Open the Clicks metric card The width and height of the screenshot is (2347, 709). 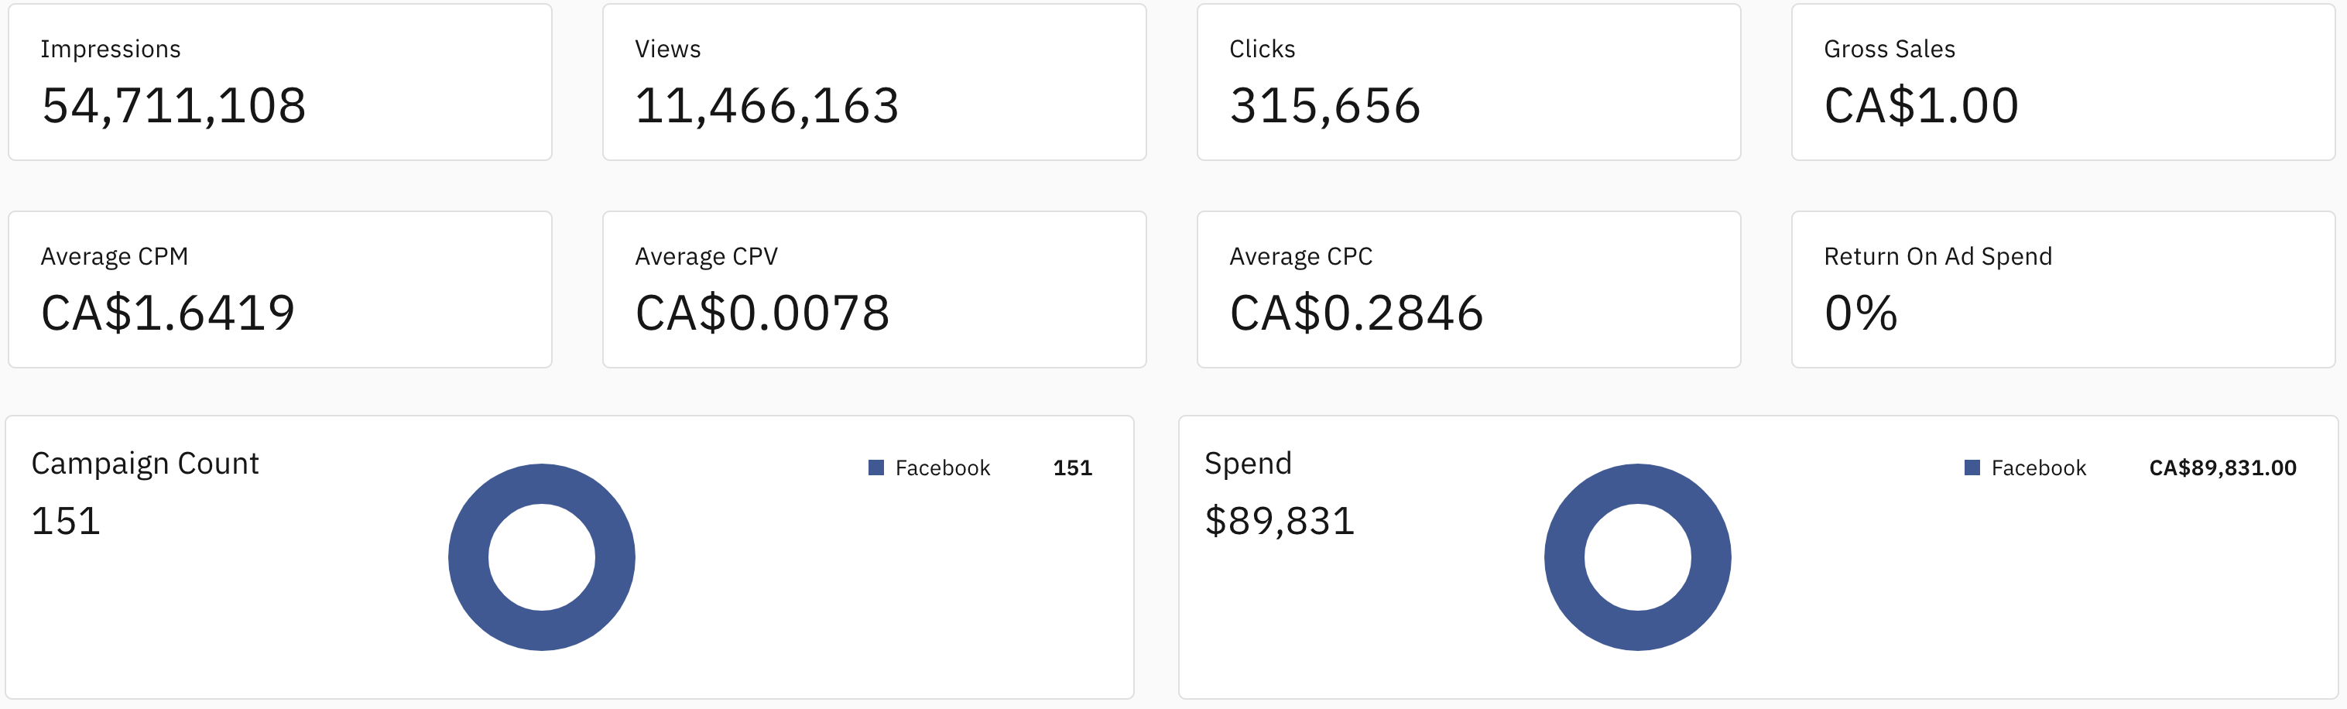(1468, 82)
